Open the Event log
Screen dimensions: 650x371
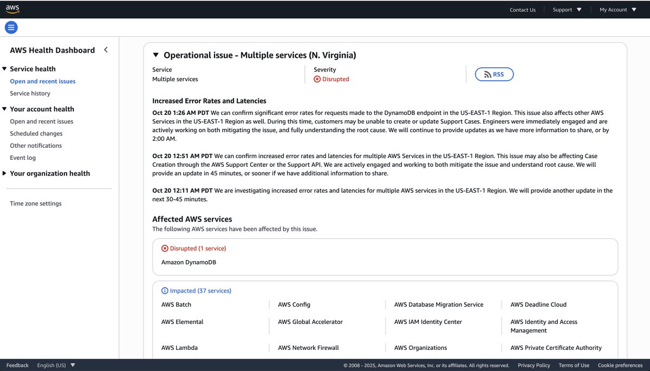point(23,158)
